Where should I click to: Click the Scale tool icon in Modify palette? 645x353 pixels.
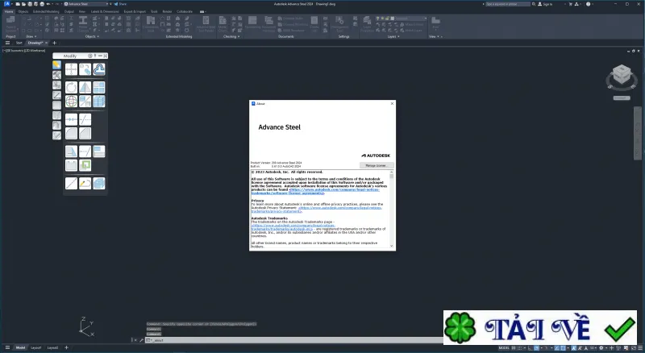(x=85, y=102)
